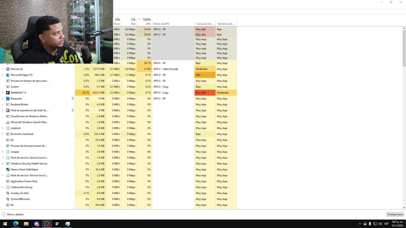Click the vertical scrollbar thumb of process list
Image resolution: width=406 pixels, height=228 pixels.
point(404,48)
